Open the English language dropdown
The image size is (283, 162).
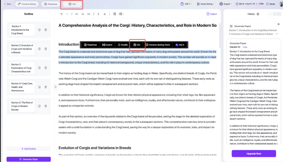(226, 4)
